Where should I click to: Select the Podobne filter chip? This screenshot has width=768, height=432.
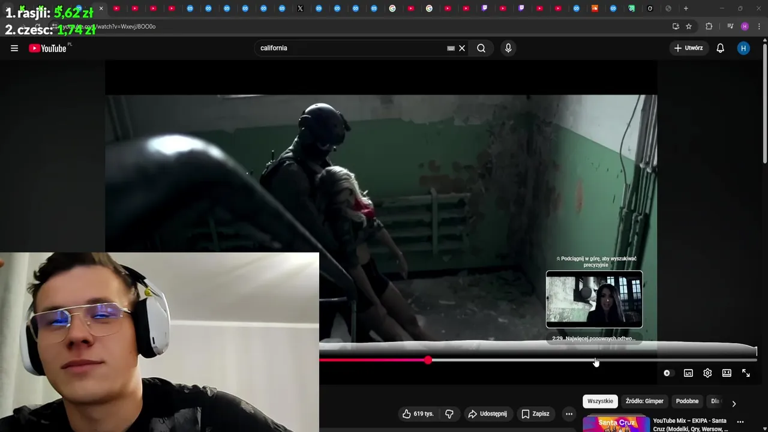687,401
